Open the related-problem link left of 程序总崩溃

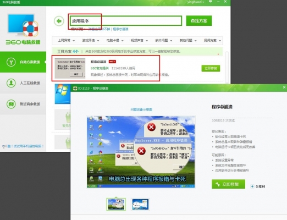99,29
